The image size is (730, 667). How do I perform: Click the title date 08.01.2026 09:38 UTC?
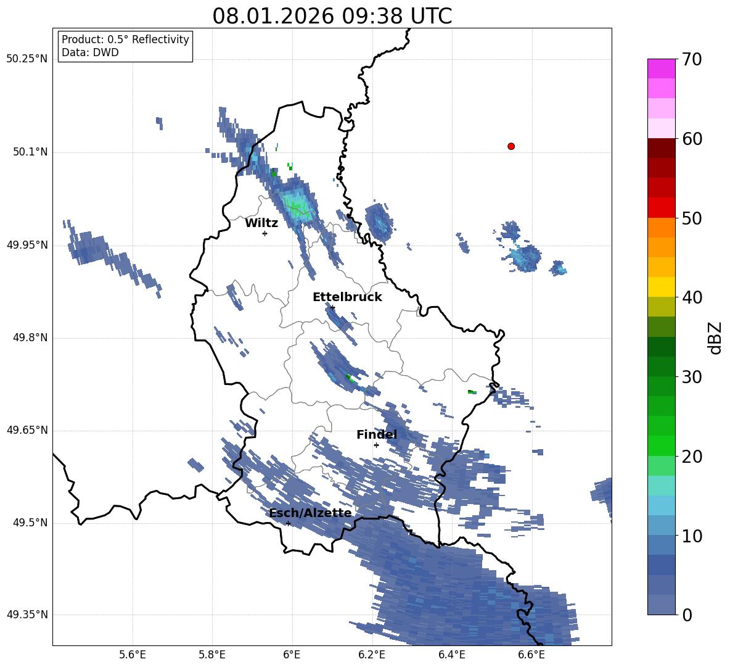coord(332,16)
